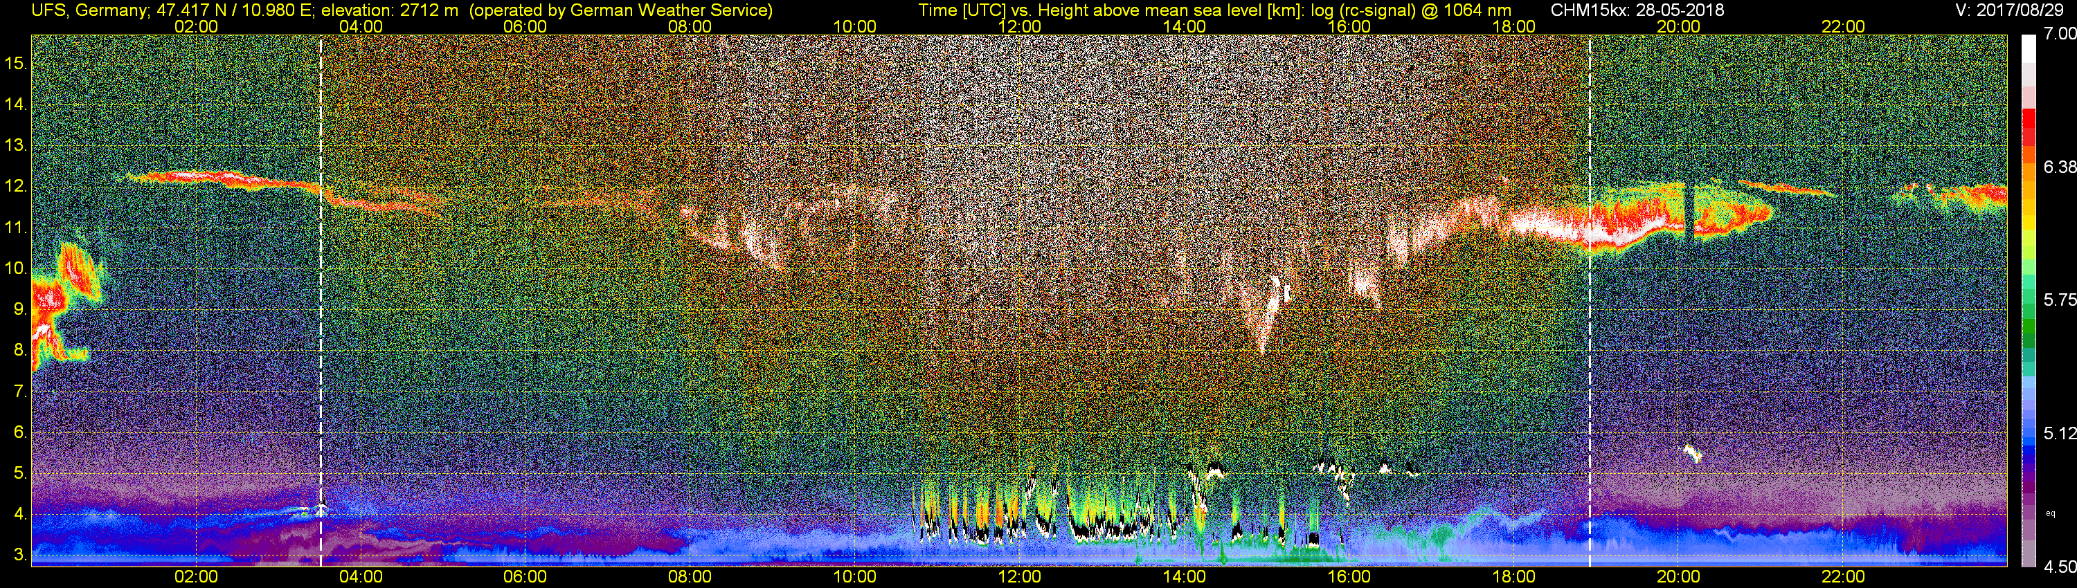The image size is (2077, 588).
Task: Click the top axis time label 04:00
Action: pos(361,26)
